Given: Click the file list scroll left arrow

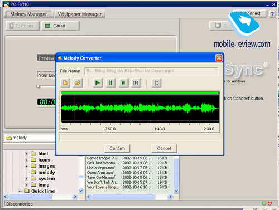Looking at the screenshot, I should 89,197.
